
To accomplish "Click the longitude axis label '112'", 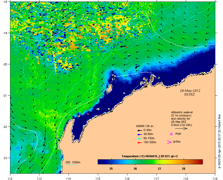I will [x=10, y=178].
